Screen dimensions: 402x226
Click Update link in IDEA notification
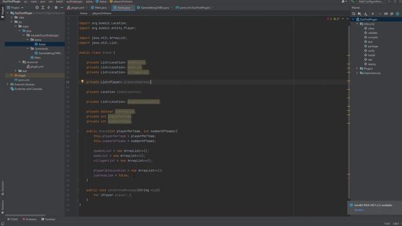coord(359,210)
